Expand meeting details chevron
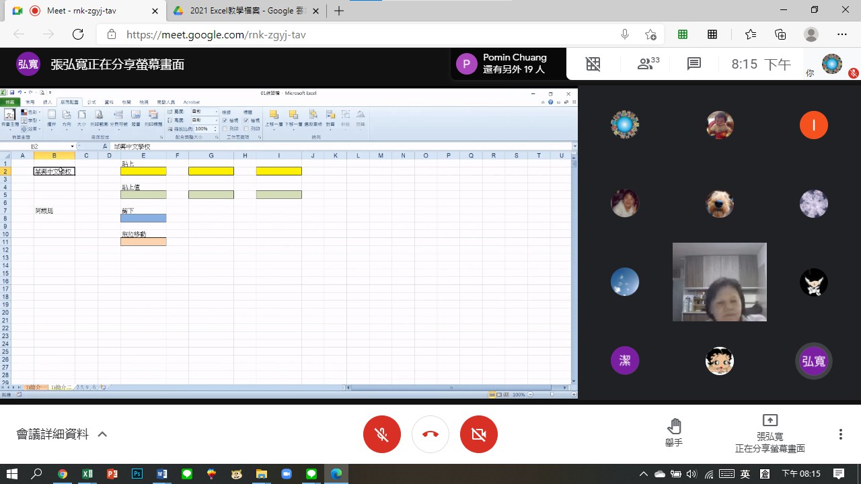 [102, 434]
